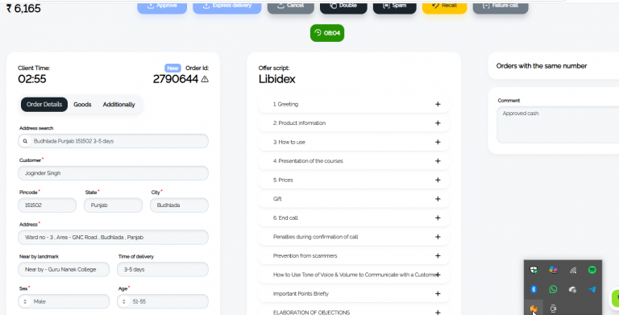Open the Sex dropdown showing Male
Viewport: 619px width, 315px height.
64,301
